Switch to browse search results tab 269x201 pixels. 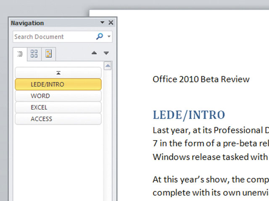(x=49, y=54)
